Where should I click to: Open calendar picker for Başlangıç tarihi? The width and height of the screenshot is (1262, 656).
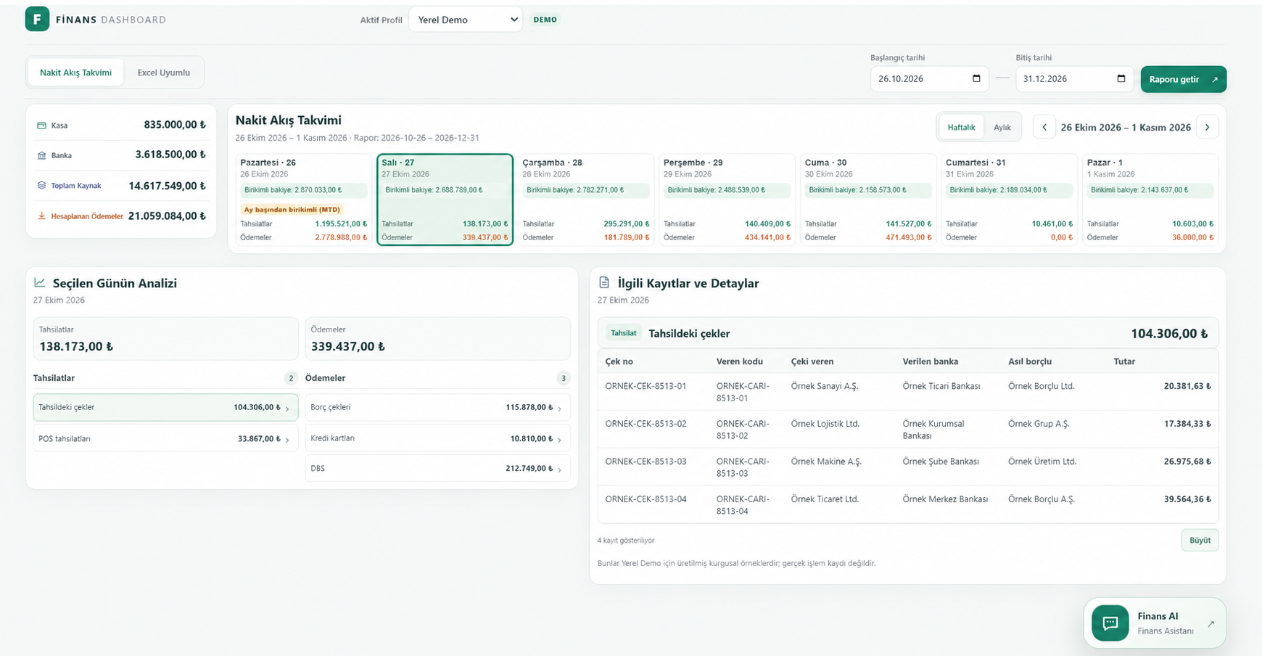click(976, 78)
